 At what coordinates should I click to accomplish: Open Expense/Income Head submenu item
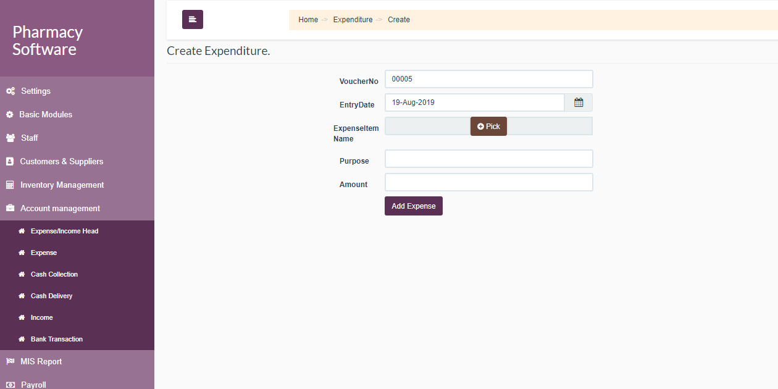pyautogui.click(x=77, y=231)
